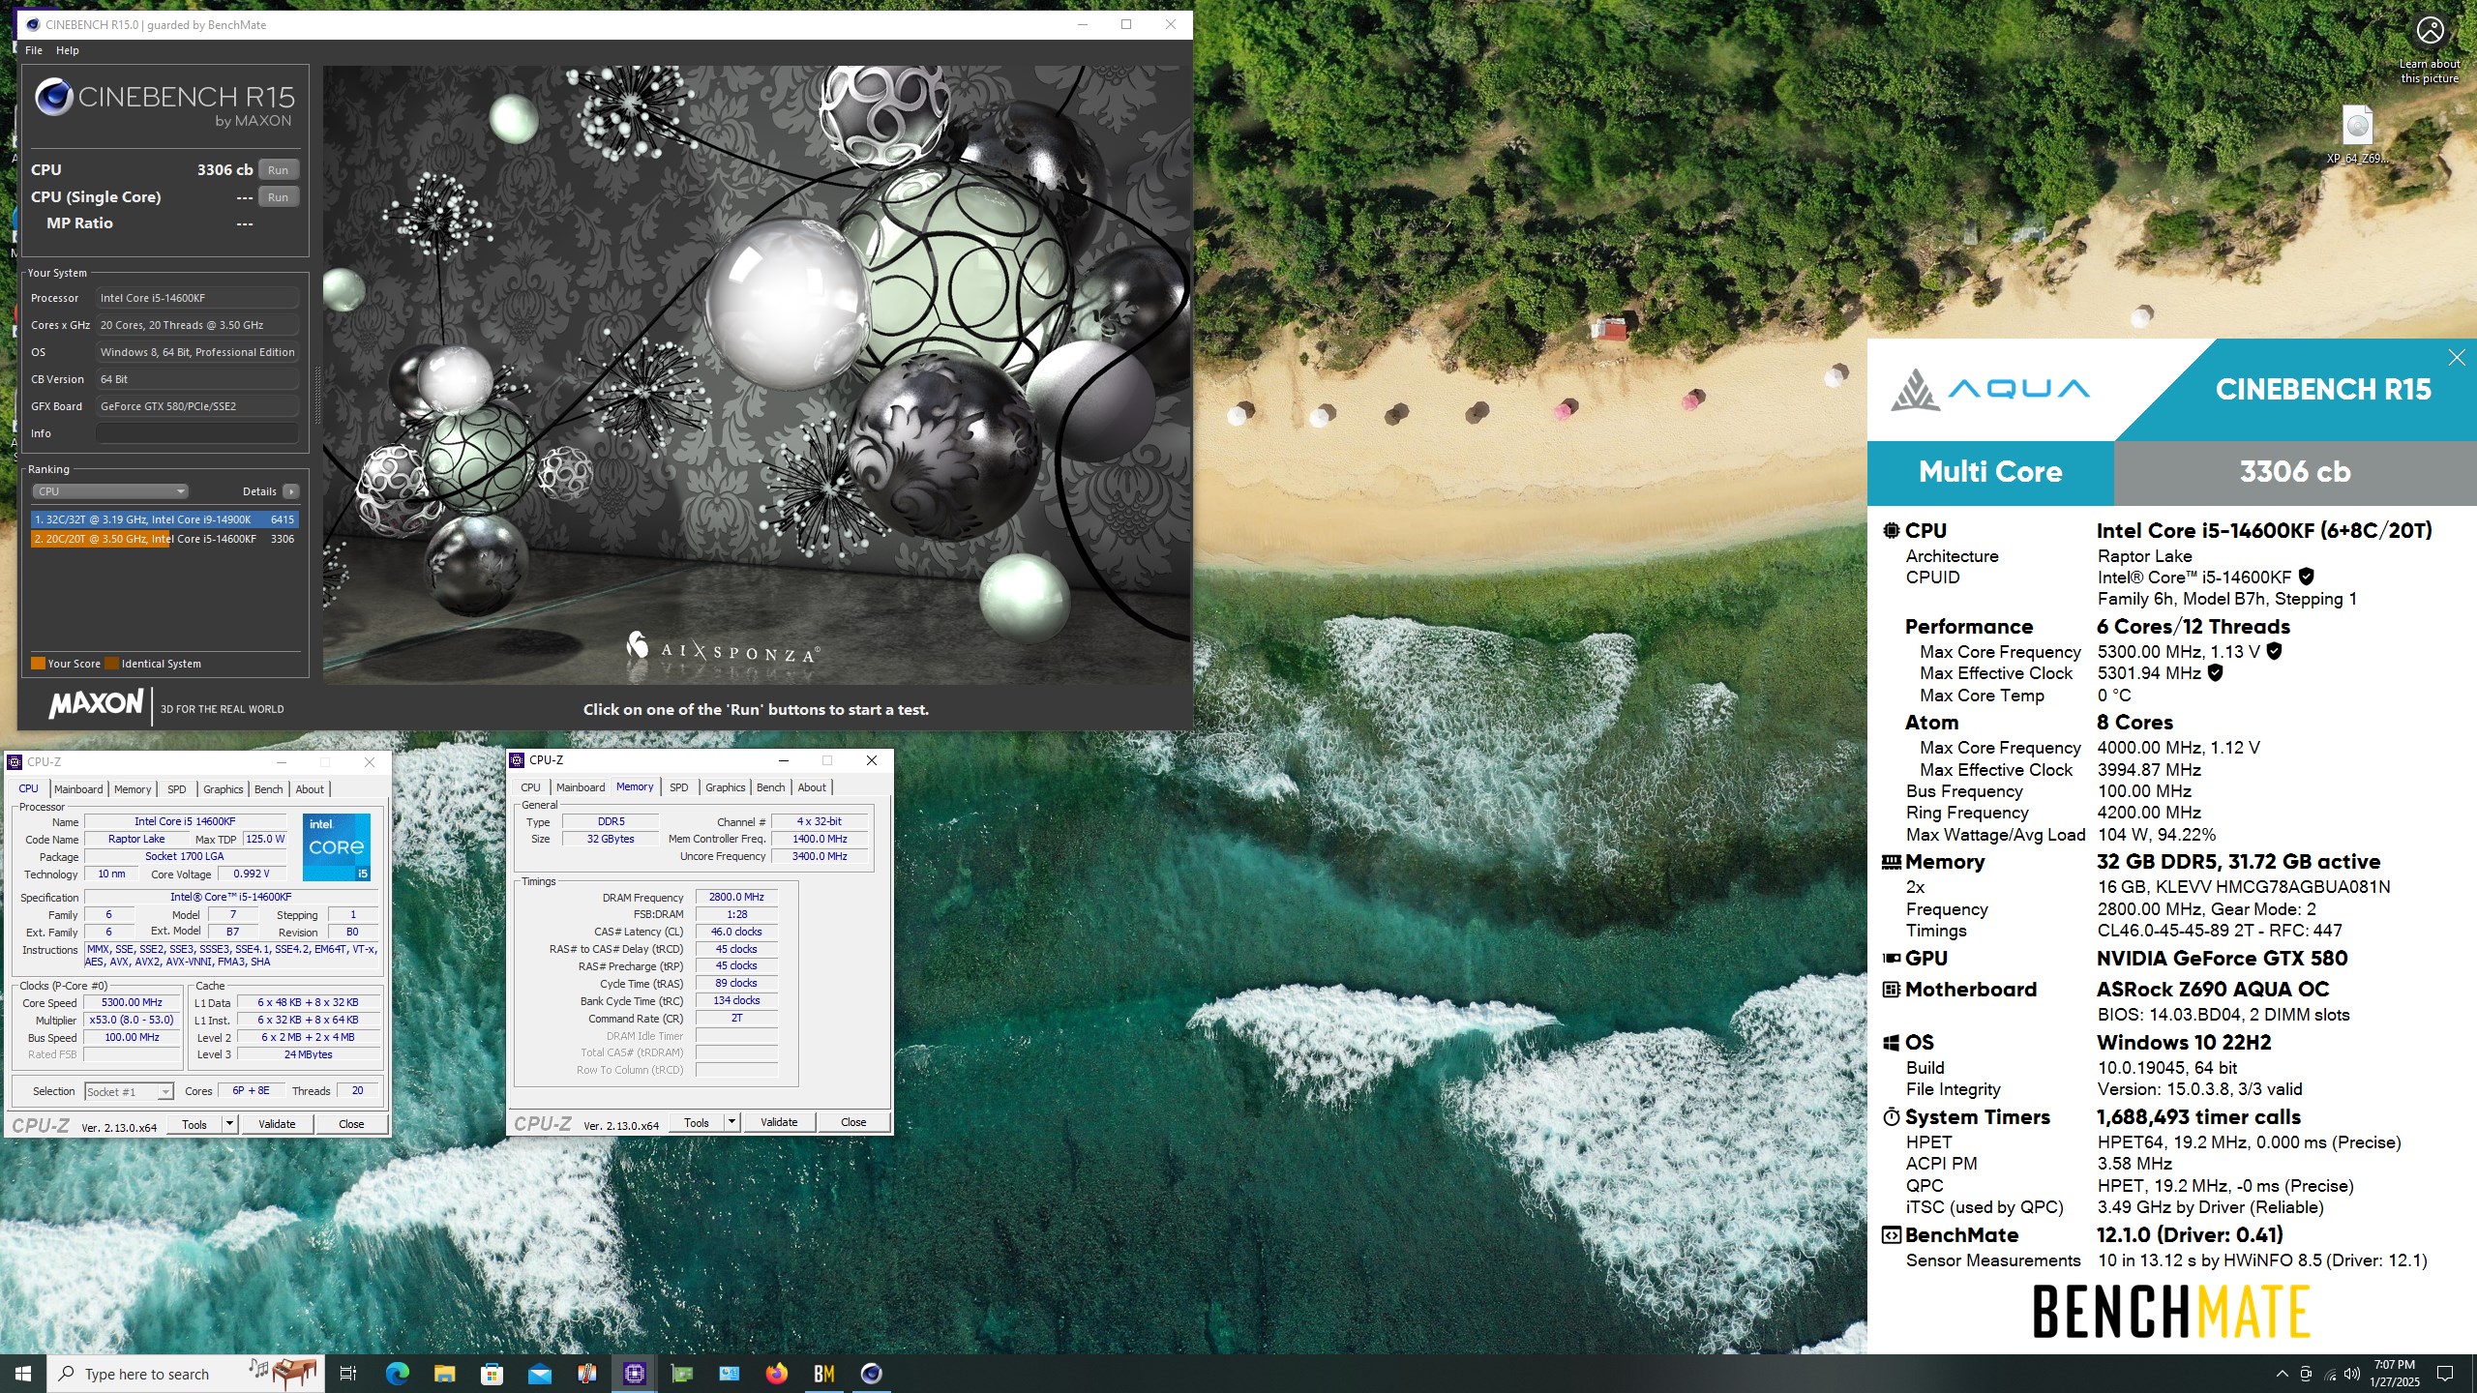
Task: Open SPD tab in left CPU-Z window
Action: (x=176, y=789)
